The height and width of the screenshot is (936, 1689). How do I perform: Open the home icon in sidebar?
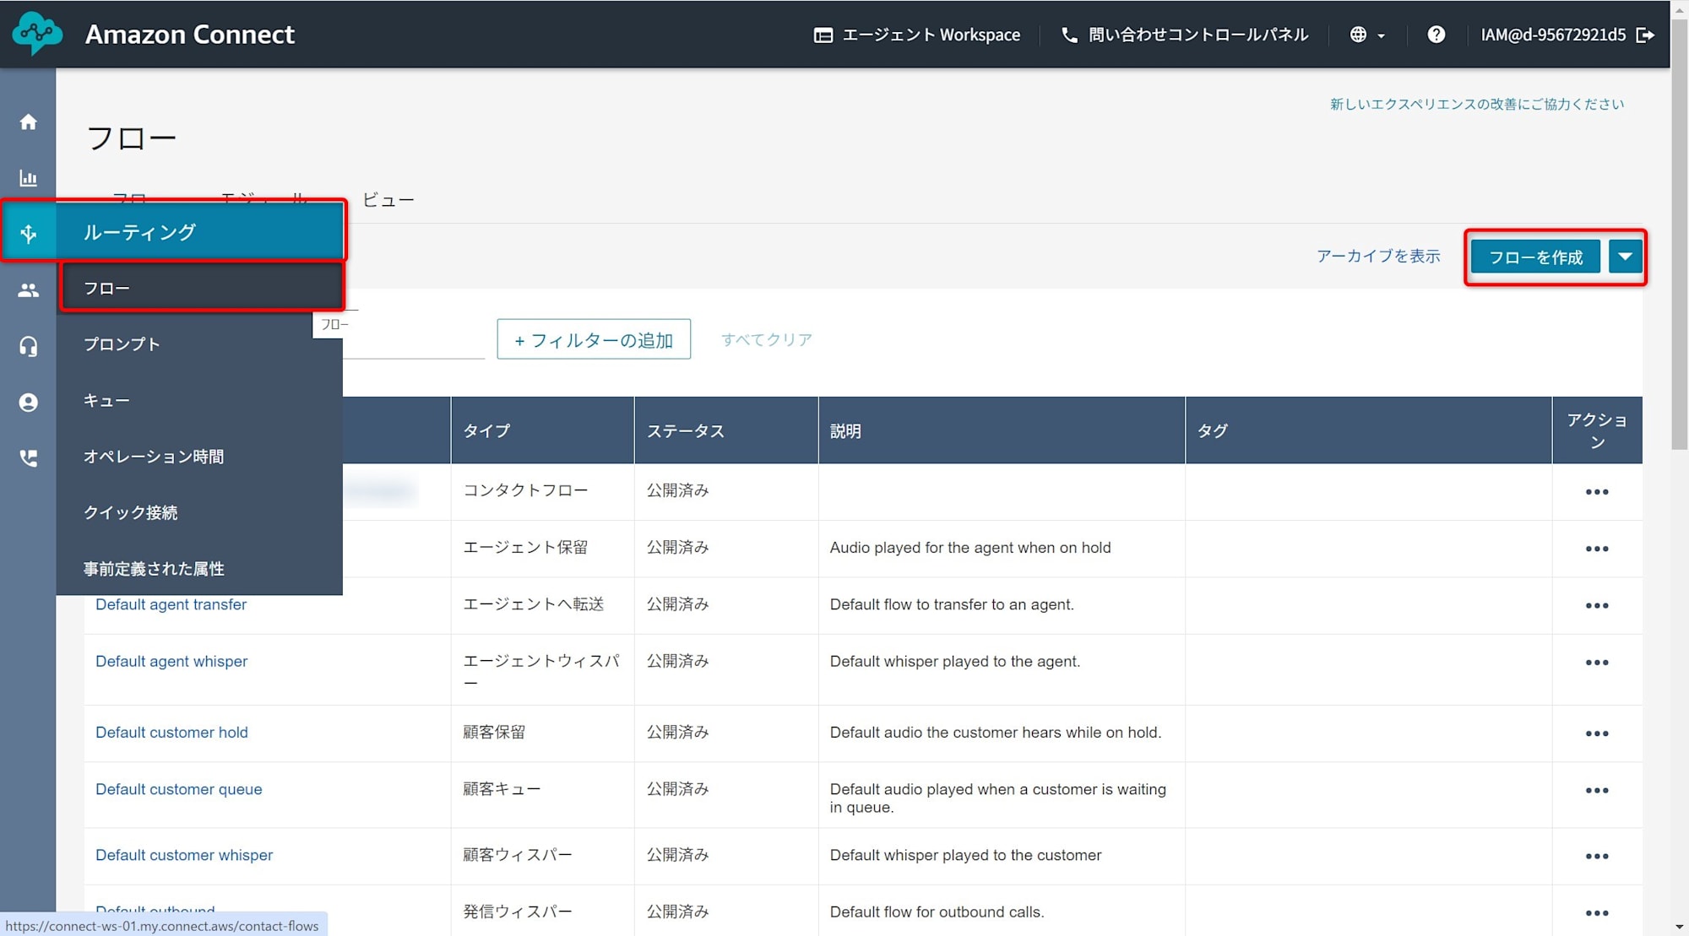pos(28,122)
